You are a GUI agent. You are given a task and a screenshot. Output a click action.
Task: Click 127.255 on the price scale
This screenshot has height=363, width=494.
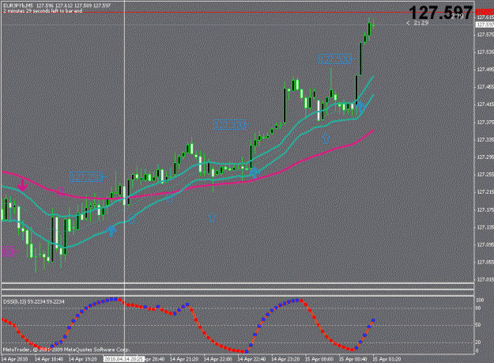click(485, 175)
